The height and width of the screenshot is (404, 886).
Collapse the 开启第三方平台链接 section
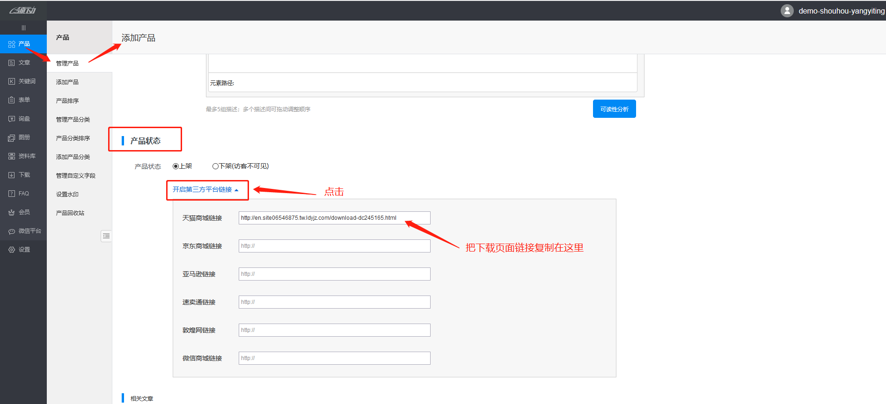click(205, 189)
